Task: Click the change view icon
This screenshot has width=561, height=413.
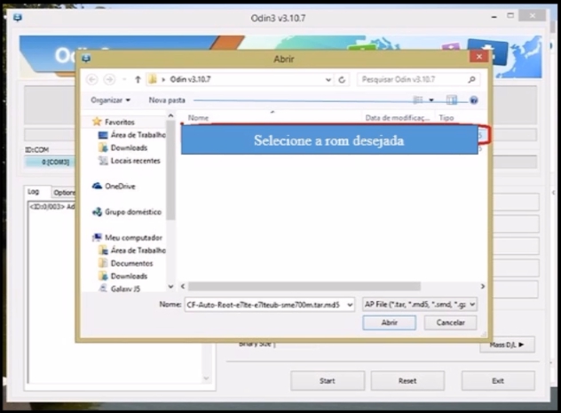Action: pyautogui.click(x=418, y=99)
